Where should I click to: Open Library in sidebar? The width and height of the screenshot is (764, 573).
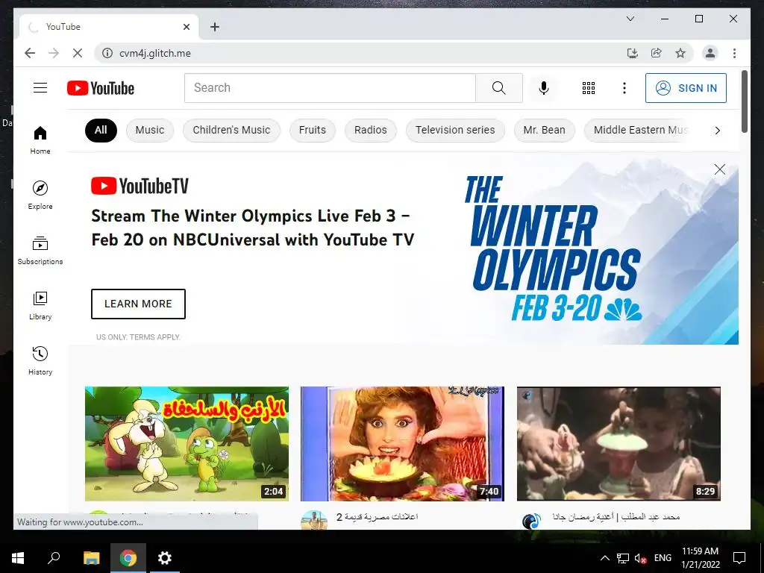(x=40, y=305)
